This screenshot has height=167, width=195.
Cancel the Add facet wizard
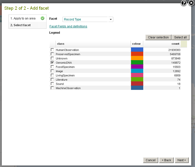[150, 160]
